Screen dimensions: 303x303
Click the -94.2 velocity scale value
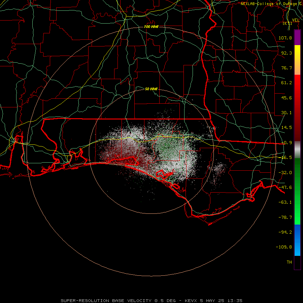coord(285,232)
